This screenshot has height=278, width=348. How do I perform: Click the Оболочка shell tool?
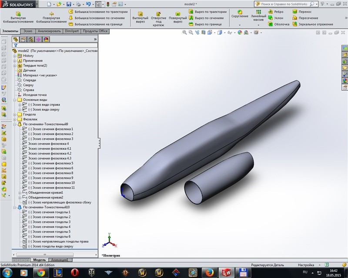pos(279,24)
